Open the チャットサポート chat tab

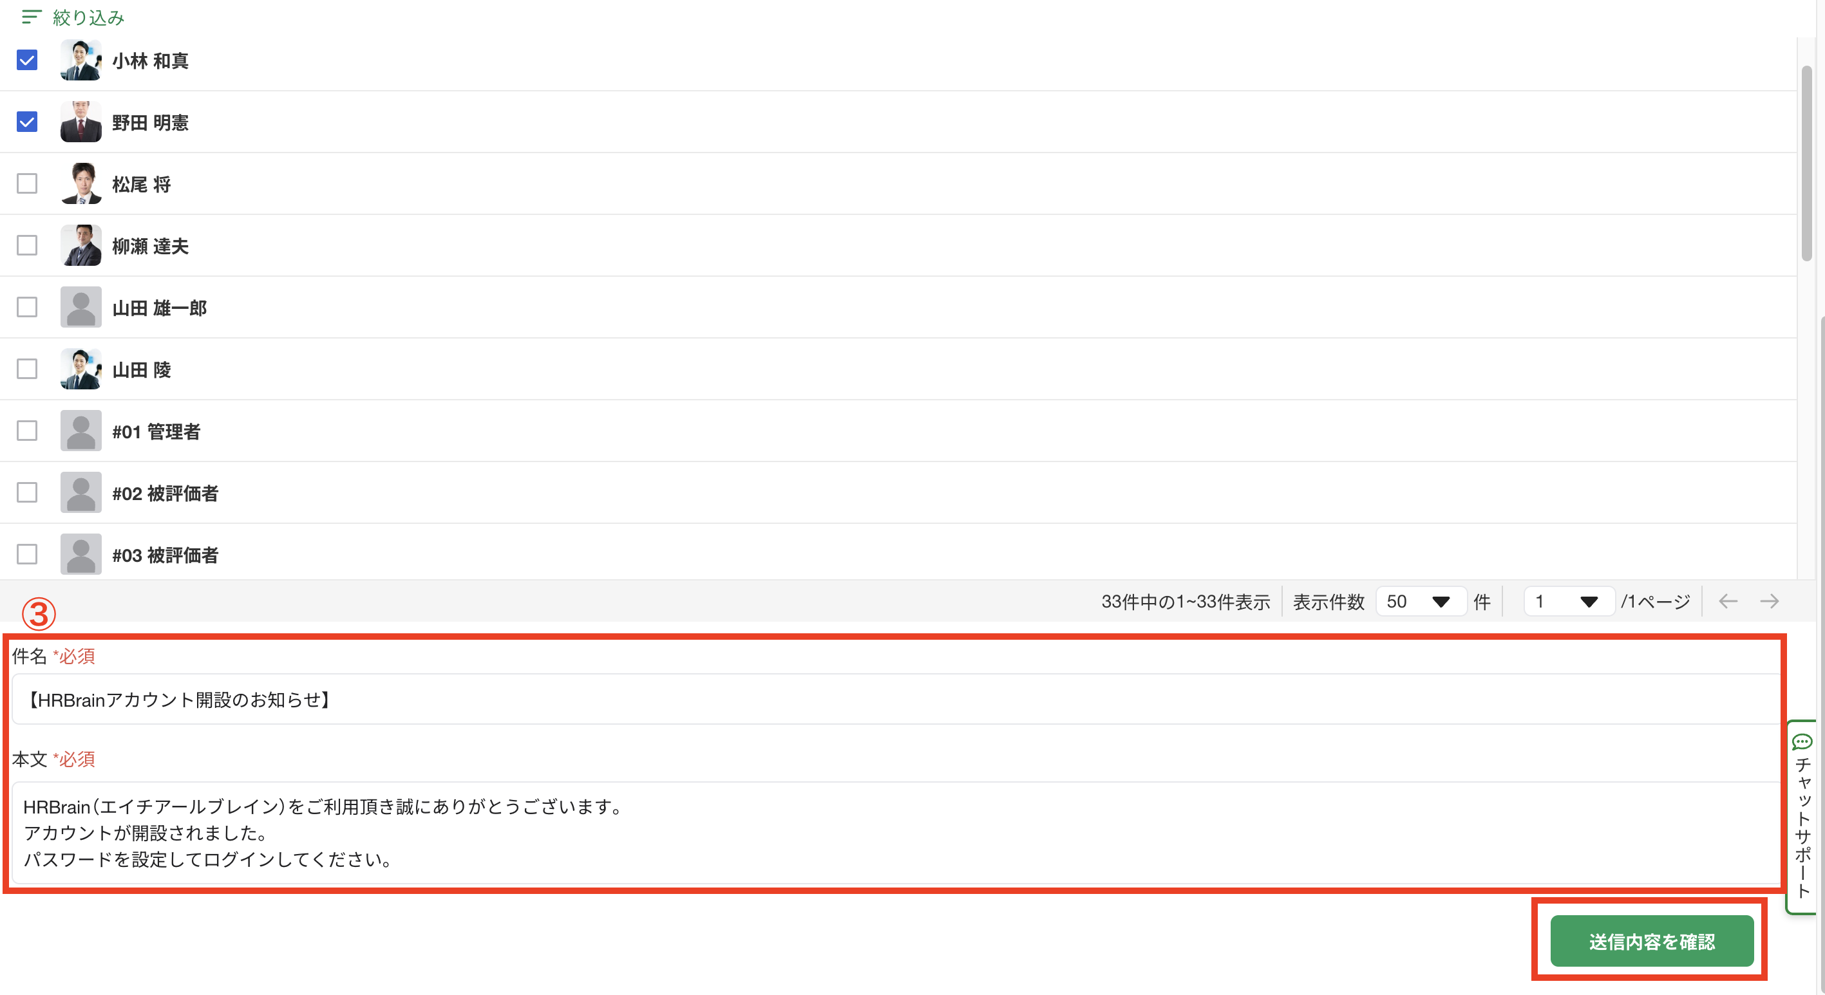[x=1803, y=817]
